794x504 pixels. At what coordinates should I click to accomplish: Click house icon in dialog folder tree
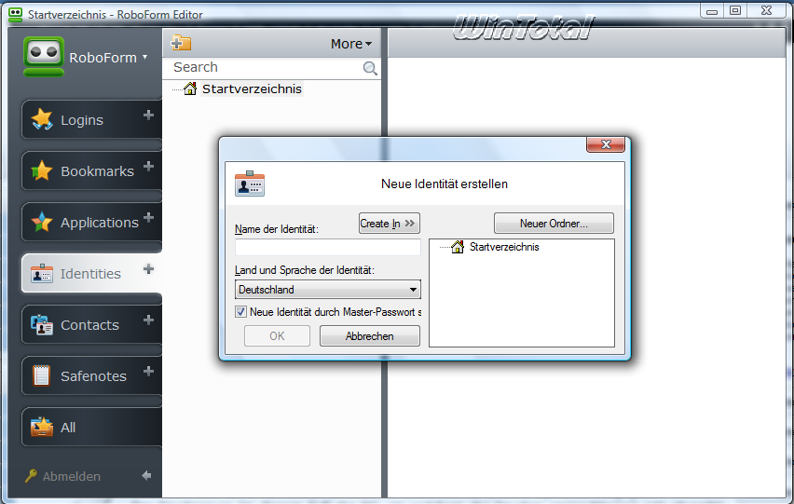tap(458, 247)
